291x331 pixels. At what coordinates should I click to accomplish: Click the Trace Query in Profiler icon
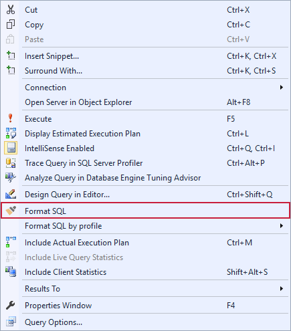(x=11, y=162)
